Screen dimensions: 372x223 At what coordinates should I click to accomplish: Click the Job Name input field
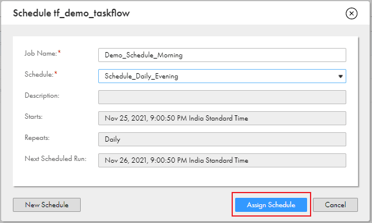[222, 55]
